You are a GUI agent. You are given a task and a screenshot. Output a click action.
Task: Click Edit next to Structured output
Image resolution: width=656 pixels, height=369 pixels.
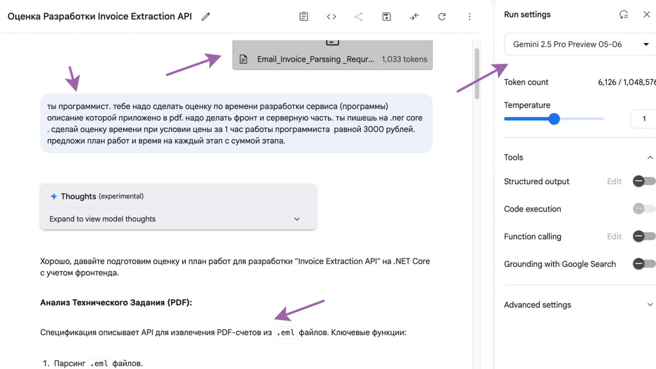pyautogui.click(x=614, y=181)
